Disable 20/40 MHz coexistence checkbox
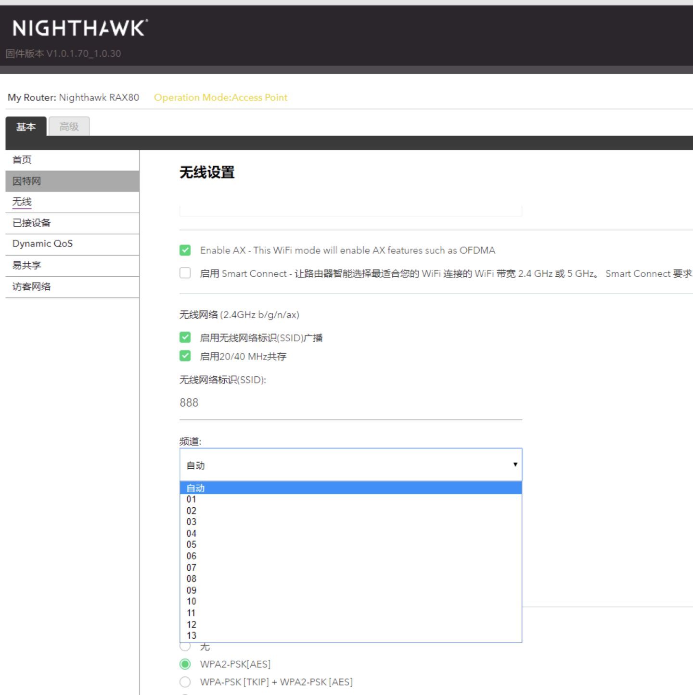 tap(185, 356)
